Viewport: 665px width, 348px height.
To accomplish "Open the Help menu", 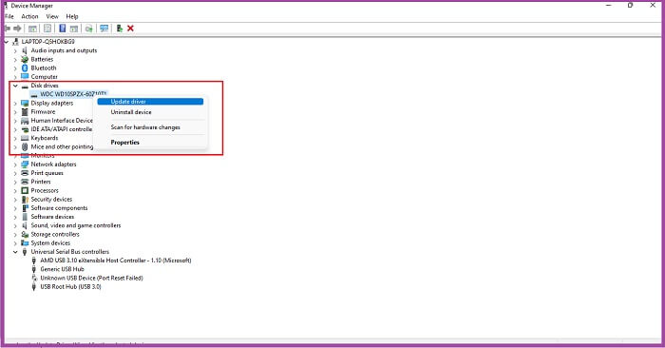I will pos(72,16).
